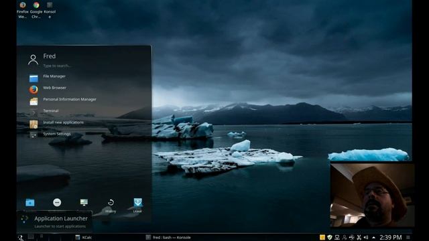This screenshot has height=241, width=429.
Task: Switch to the Leave tab
Action: pos(137,205)
